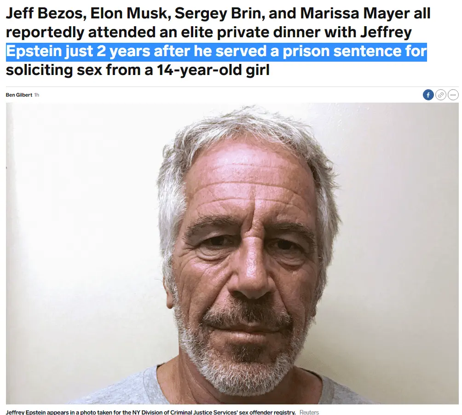Click the highlighted blue portion of headline

pos(217,52)
